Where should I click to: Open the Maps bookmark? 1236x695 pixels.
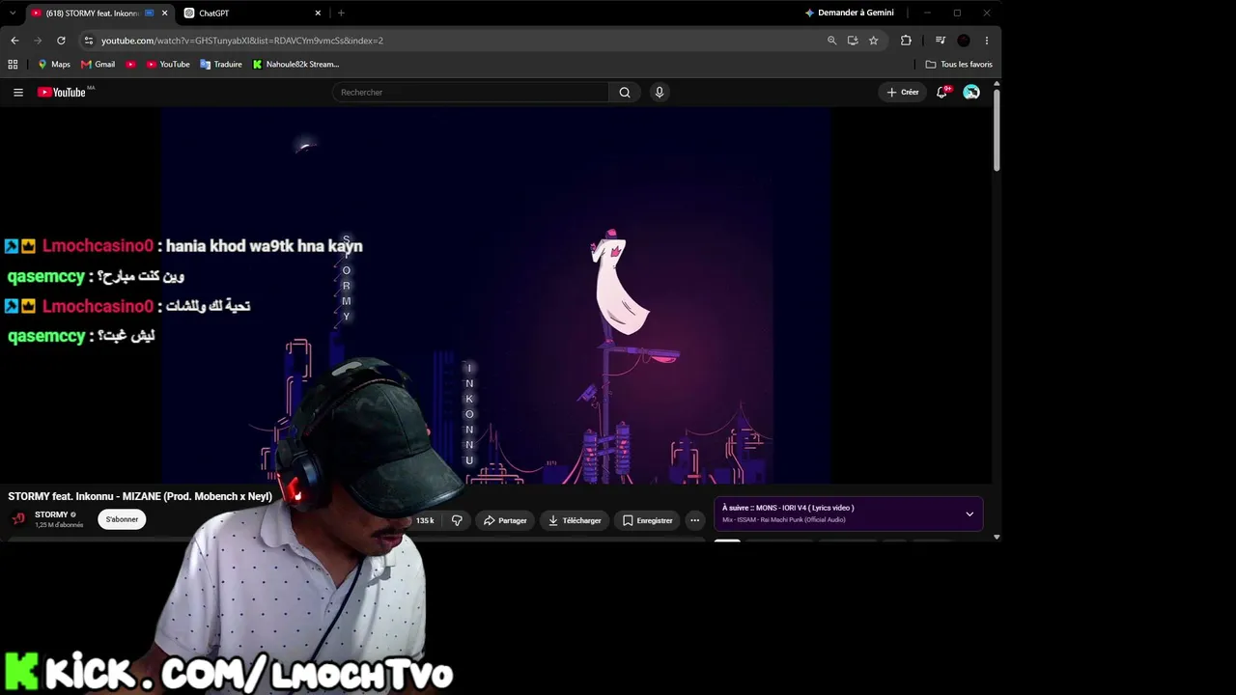point(53,65)
